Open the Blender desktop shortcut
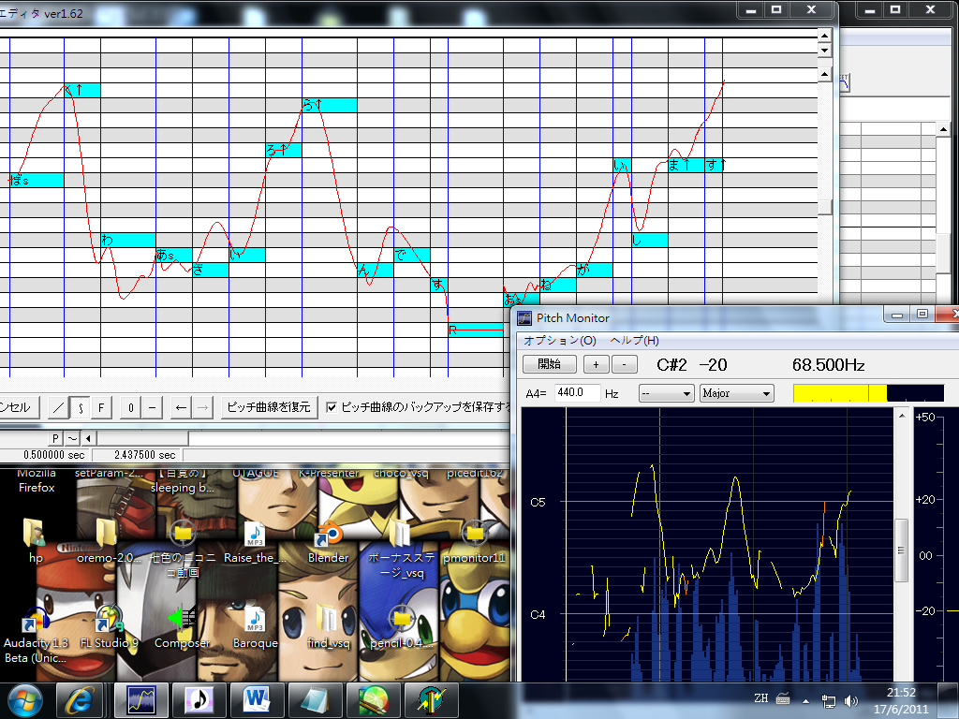Screen dimensions: 959x719 click(328, 542)
